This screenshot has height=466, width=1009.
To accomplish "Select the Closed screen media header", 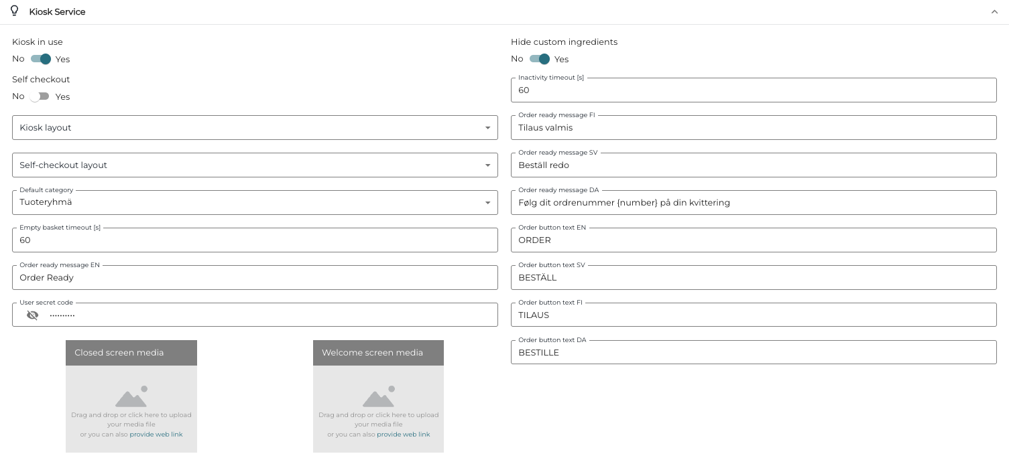I will 131,353.
